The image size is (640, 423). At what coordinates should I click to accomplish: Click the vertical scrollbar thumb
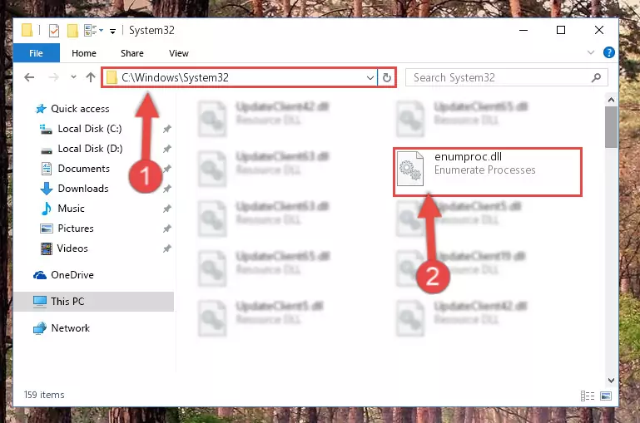(611, 127)
